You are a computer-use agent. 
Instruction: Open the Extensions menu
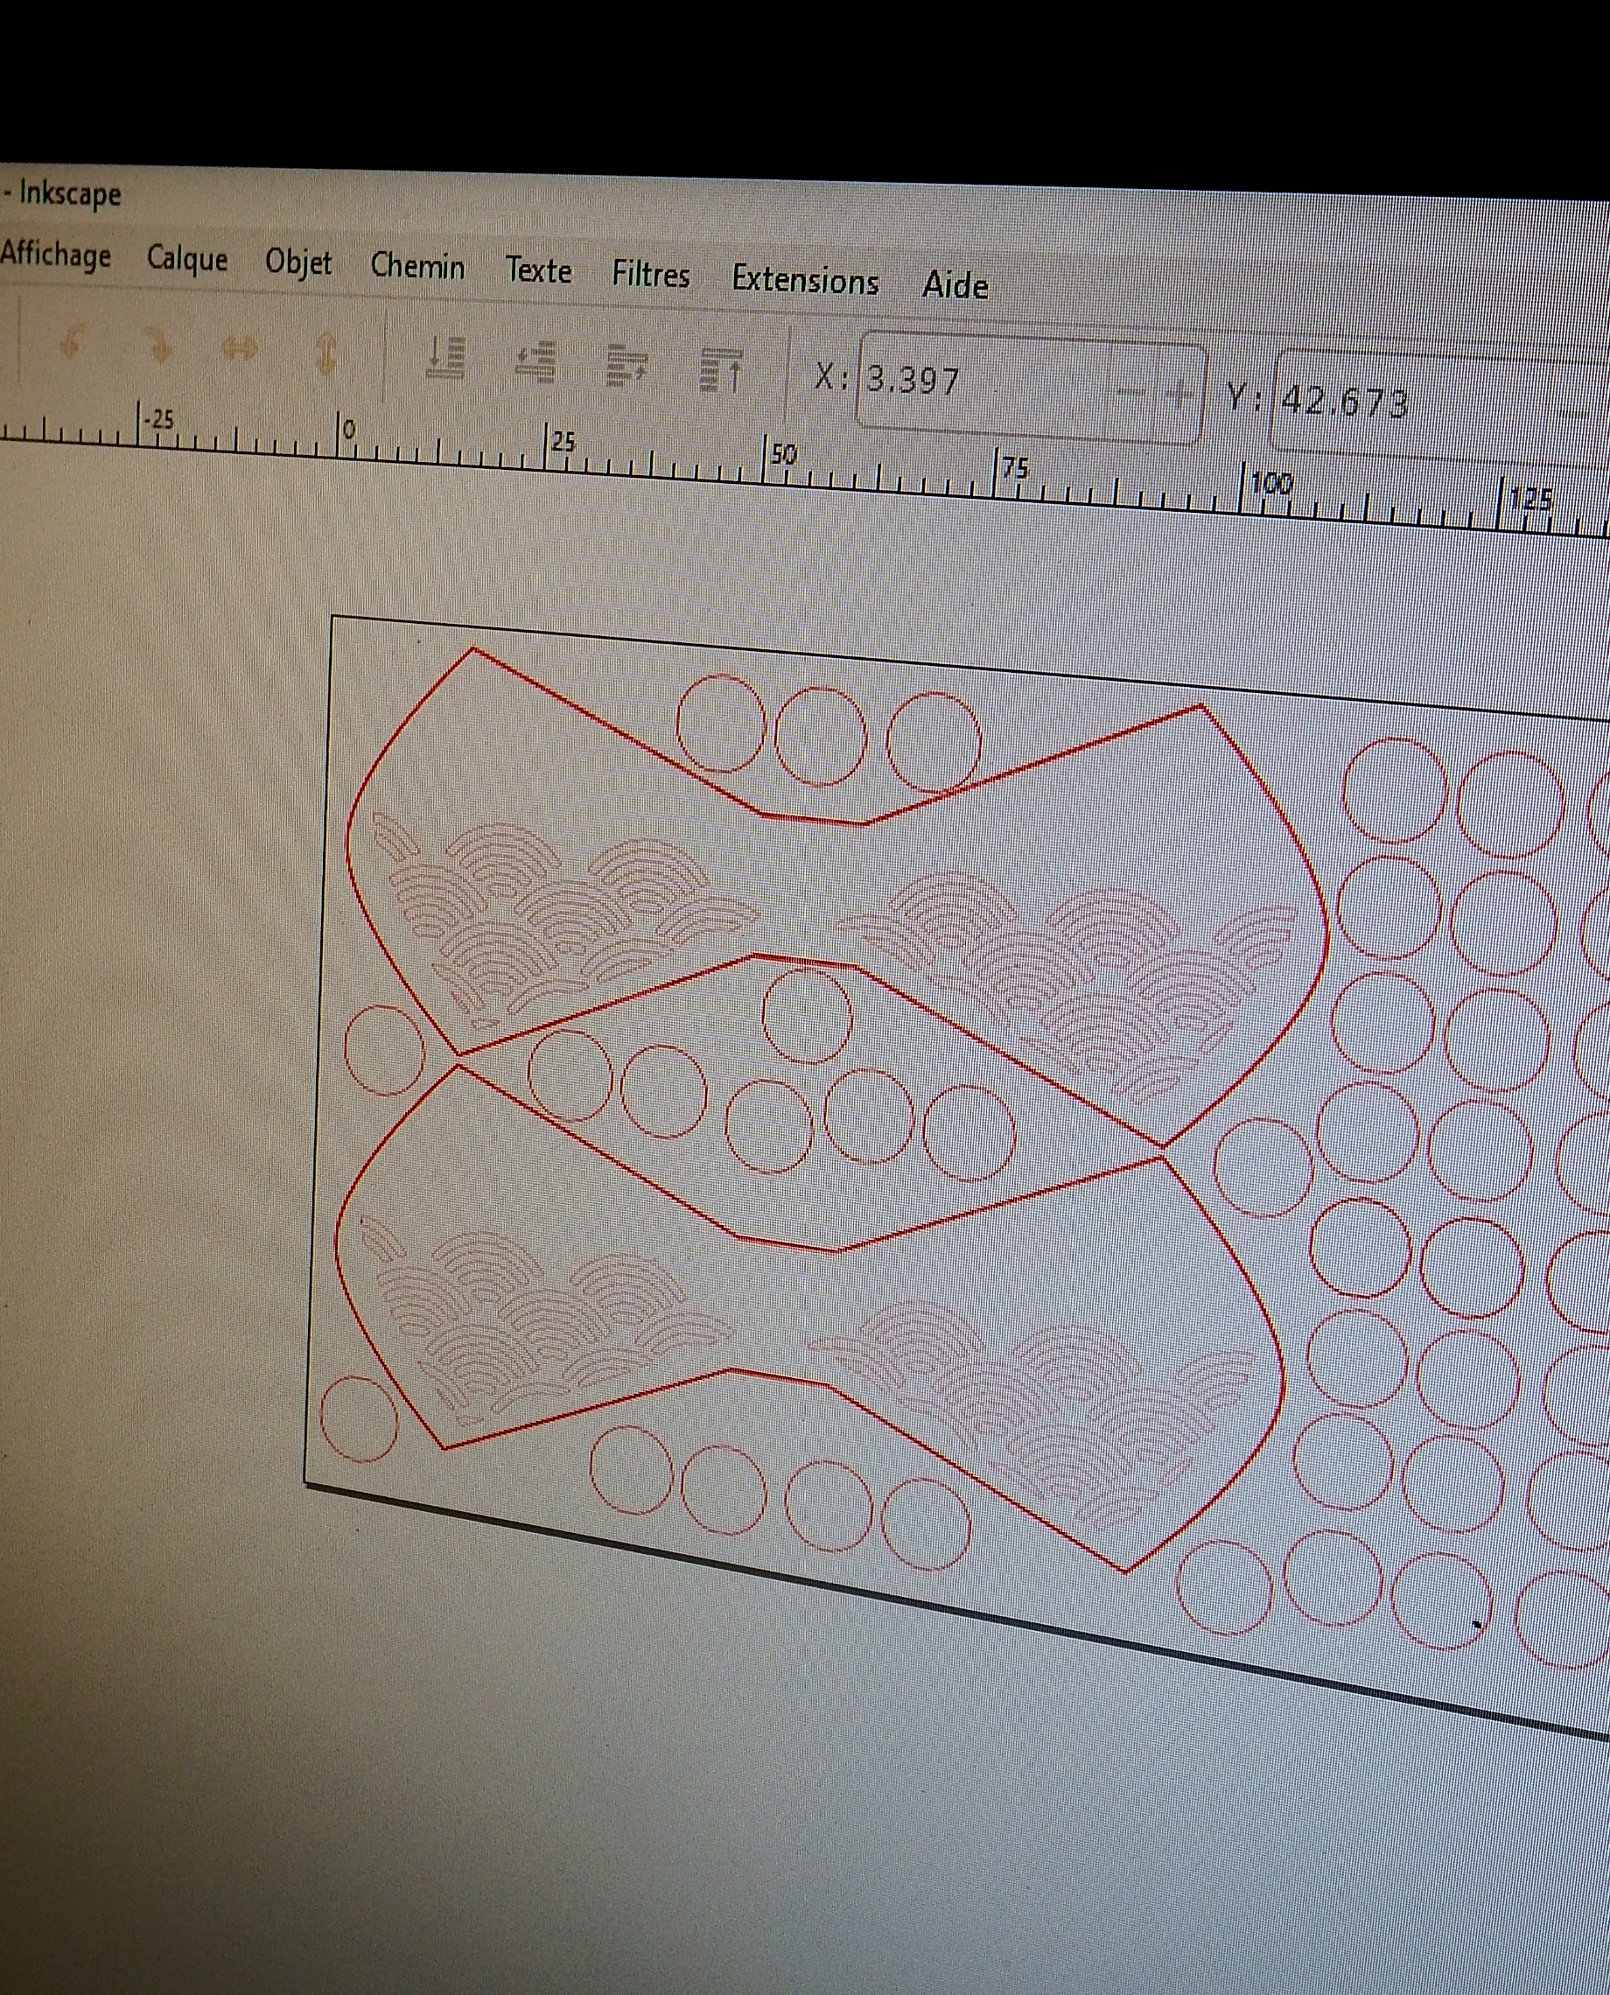point(805,280)
